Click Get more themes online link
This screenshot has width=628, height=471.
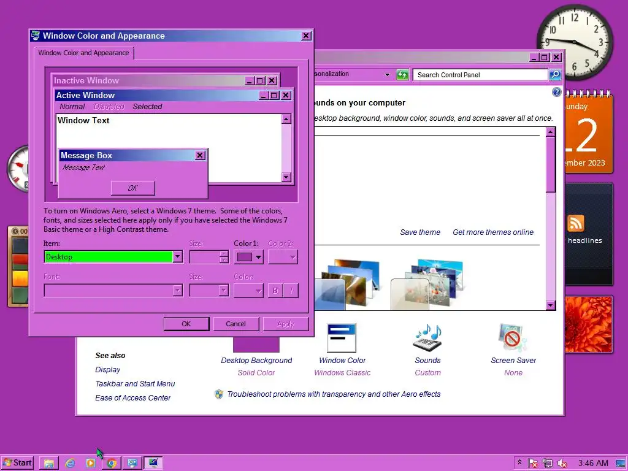point(493,232)
